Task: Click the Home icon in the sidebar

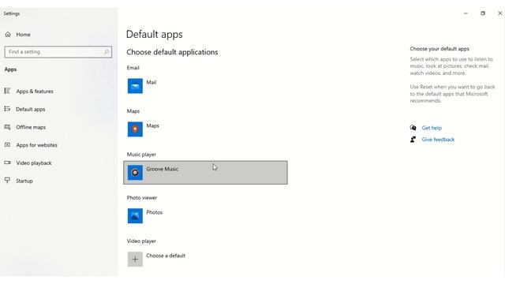Action: tap(8, 35)
